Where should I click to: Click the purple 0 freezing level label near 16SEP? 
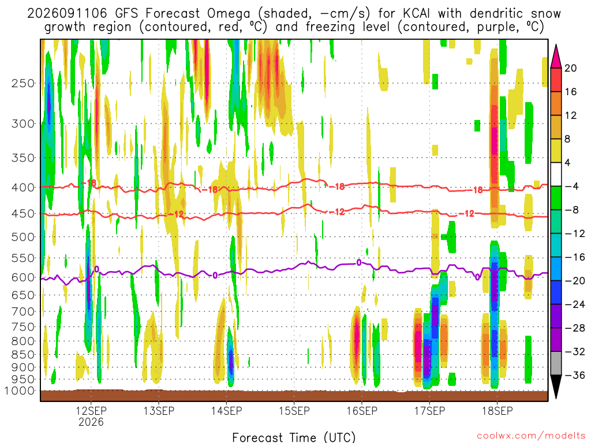(359, 262)
